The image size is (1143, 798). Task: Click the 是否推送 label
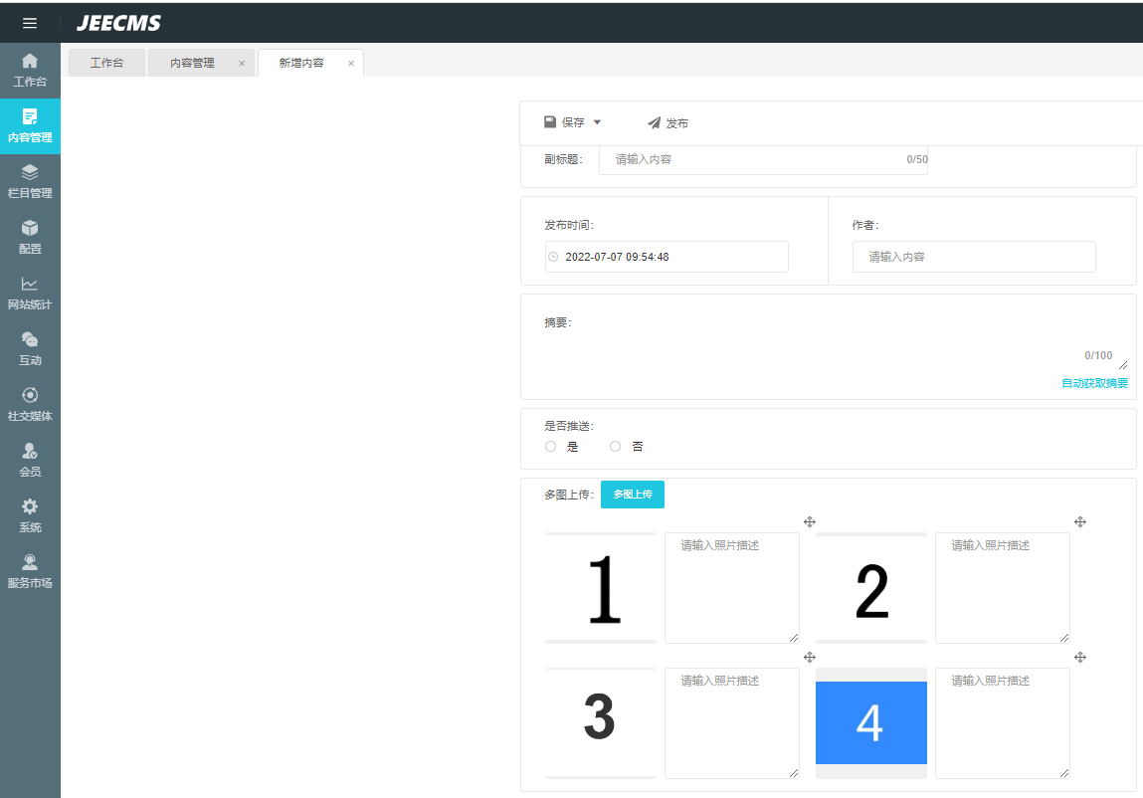click(569, 426)
